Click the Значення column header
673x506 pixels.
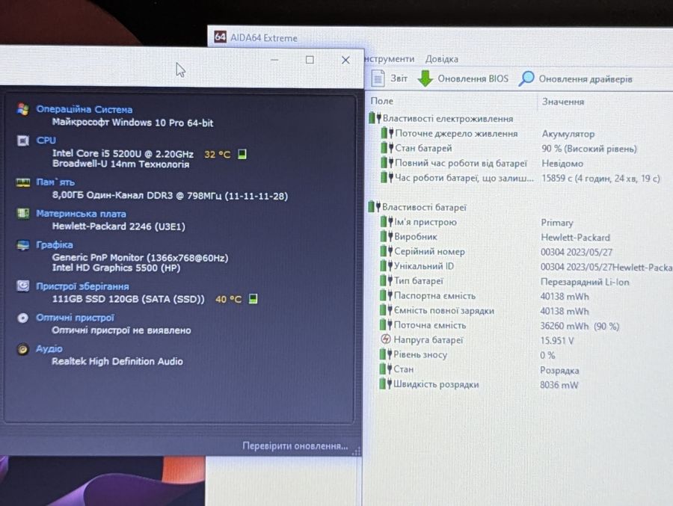click(562, 102)
